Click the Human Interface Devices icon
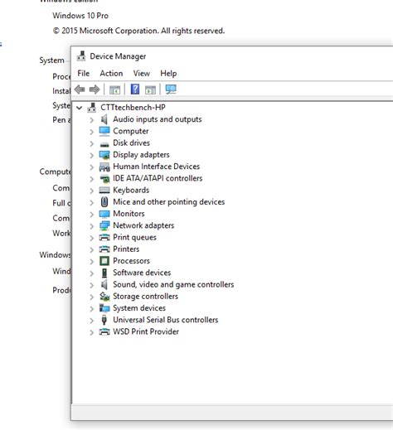This screenshot has width=393, height=430. click(x=104, y=167)
